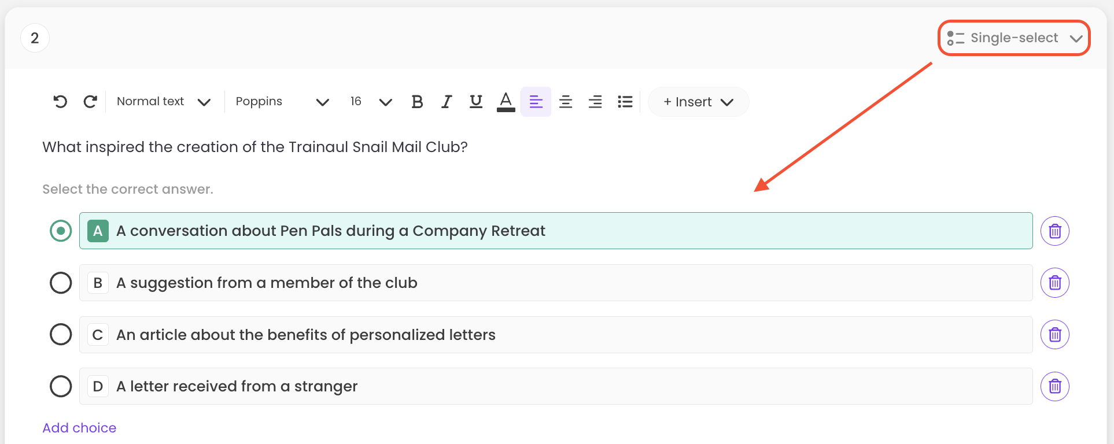Screen dimensions: 1114x444
Task: Open the Insert menu
Action: (x=698, y=102)
